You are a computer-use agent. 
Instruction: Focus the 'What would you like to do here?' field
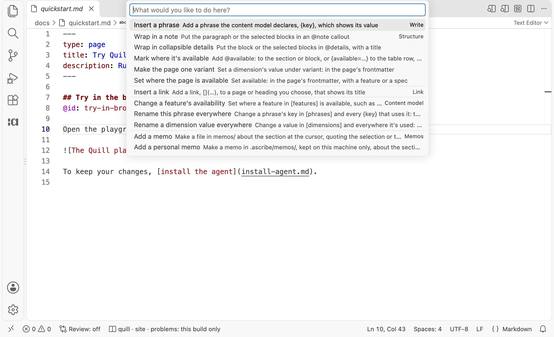coord(278,10)
